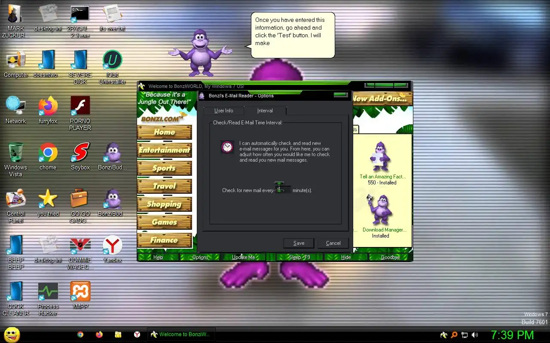Open the network tray icon
550x343 pixels.
pos(464,335)
